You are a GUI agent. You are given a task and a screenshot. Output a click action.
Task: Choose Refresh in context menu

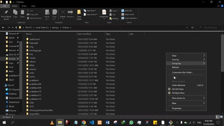pyautogui.click(x=187, y=67)
